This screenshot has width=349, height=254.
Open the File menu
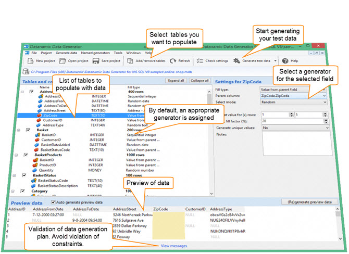[34, 53]
